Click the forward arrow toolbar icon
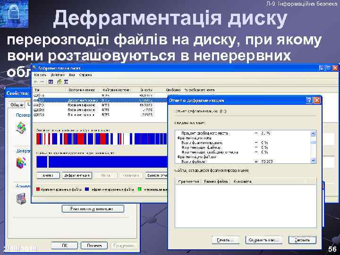Viewport: 340px width, 255px height. tap(42, 82)
